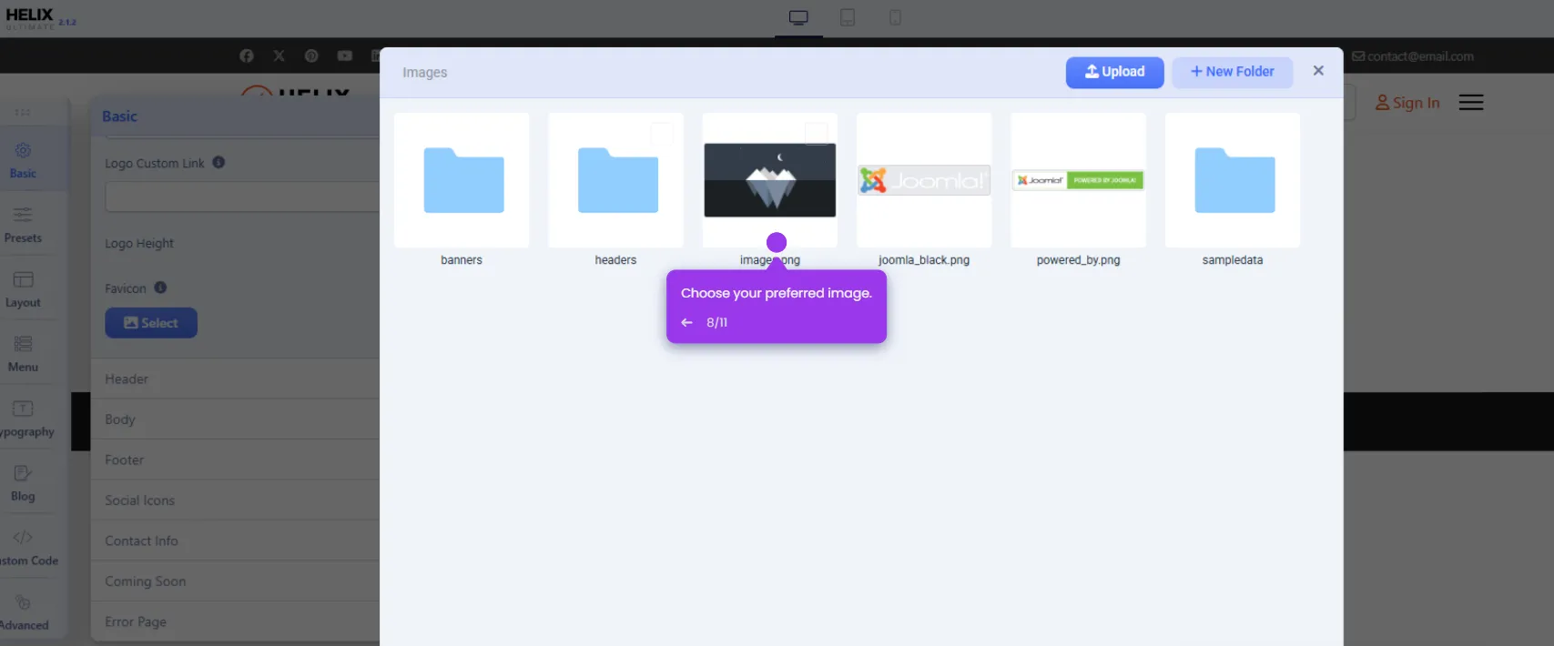Select the powered_by.png thumbnail
1554x646 pixels.
(x=1078, y=180)
